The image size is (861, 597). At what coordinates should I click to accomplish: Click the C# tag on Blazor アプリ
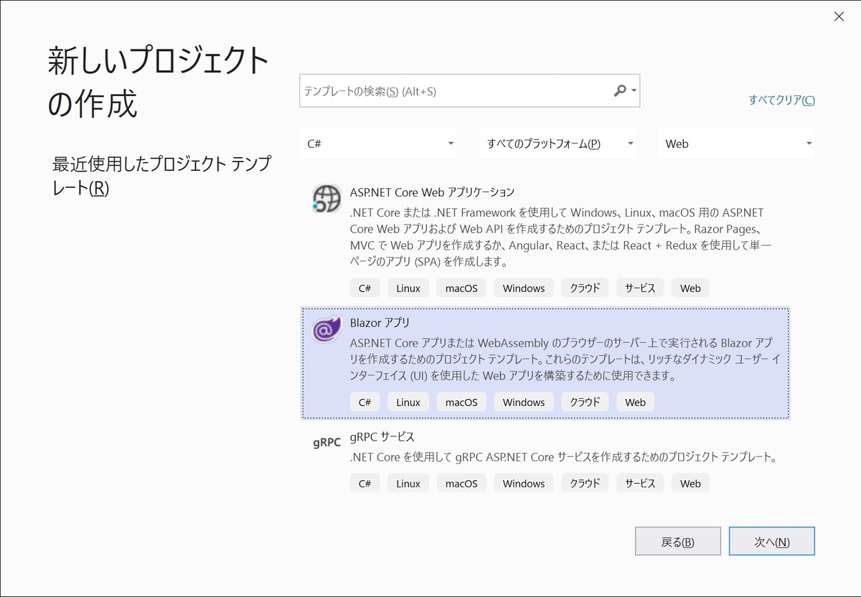[364, 402]
